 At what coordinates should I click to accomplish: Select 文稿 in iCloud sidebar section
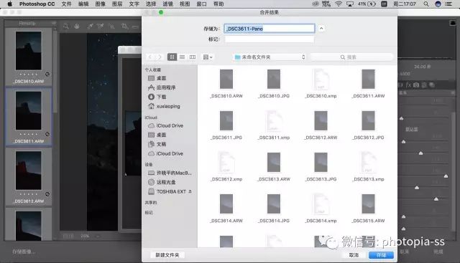(x=157, y=144)
